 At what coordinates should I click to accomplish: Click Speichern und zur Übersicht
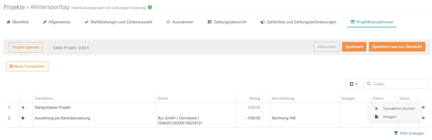click(x=397, y=47)
